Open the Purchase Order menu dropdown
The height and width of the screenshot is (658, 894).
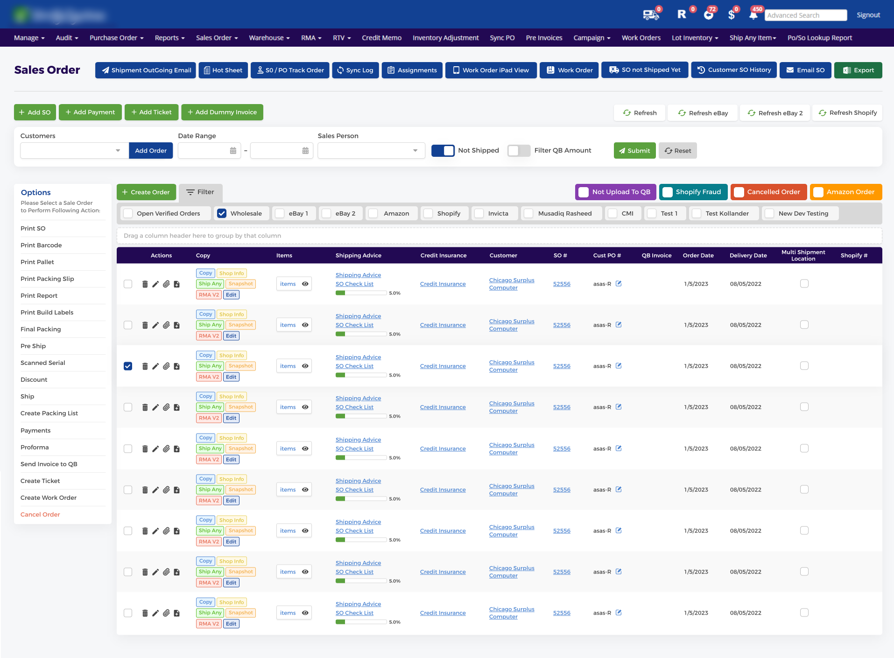[116, 38]
